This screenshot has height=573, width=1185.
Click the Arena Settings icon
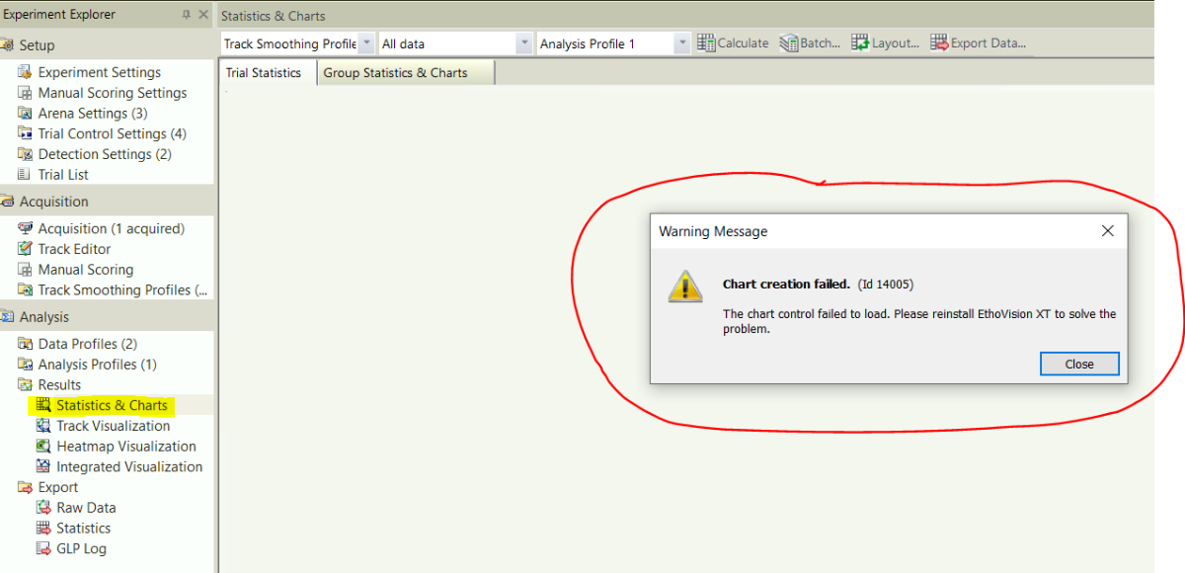tap(25, 114)
